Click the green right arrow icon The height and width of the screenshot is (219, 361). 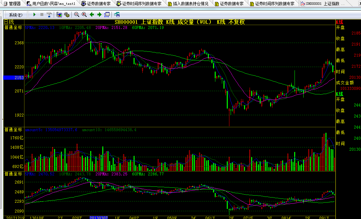(99, 15)
